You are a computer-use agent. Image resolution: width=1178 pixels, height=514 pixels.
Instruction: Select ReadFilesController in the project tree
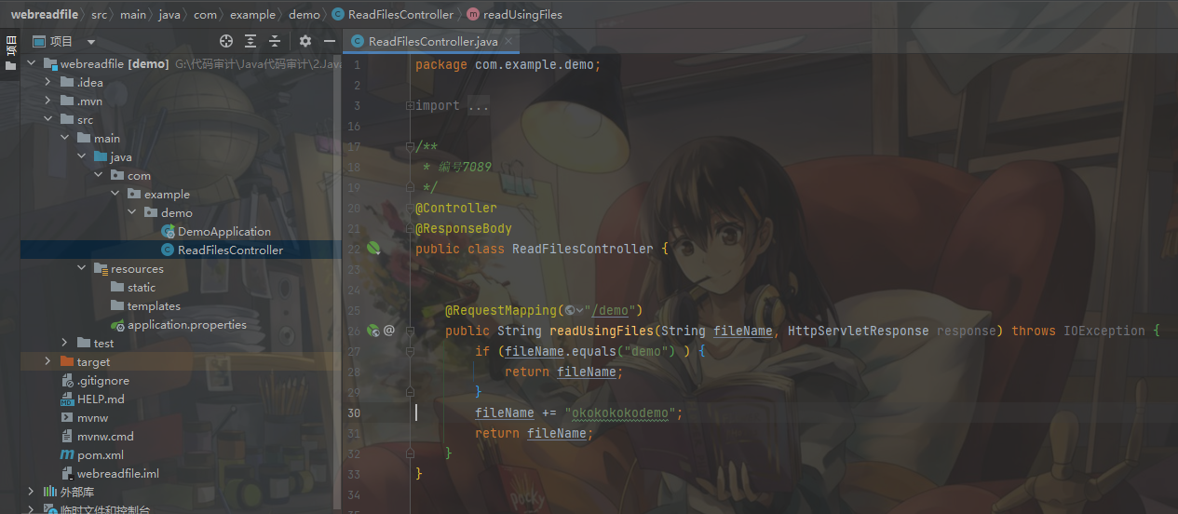230,250
